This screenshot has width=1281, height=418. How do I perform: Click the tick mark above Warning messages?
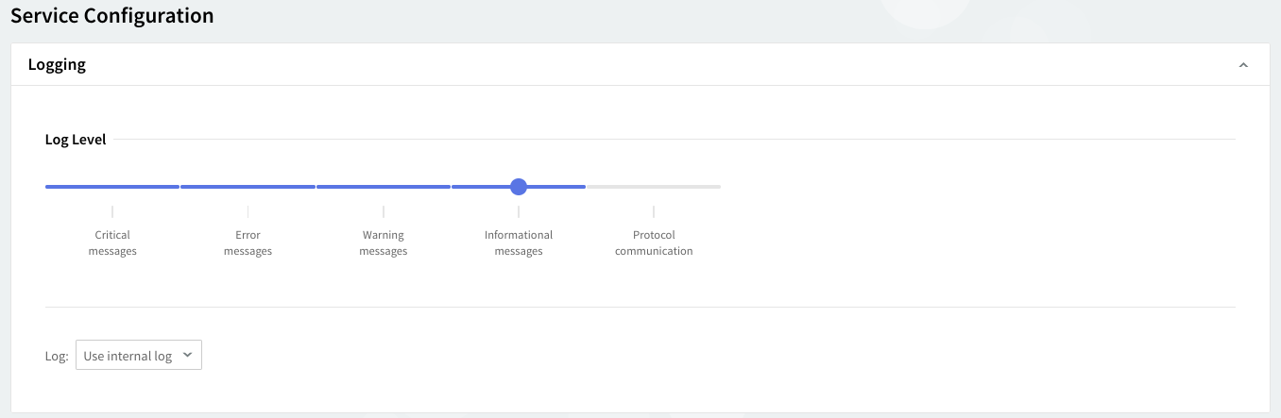tap(383, 212)
